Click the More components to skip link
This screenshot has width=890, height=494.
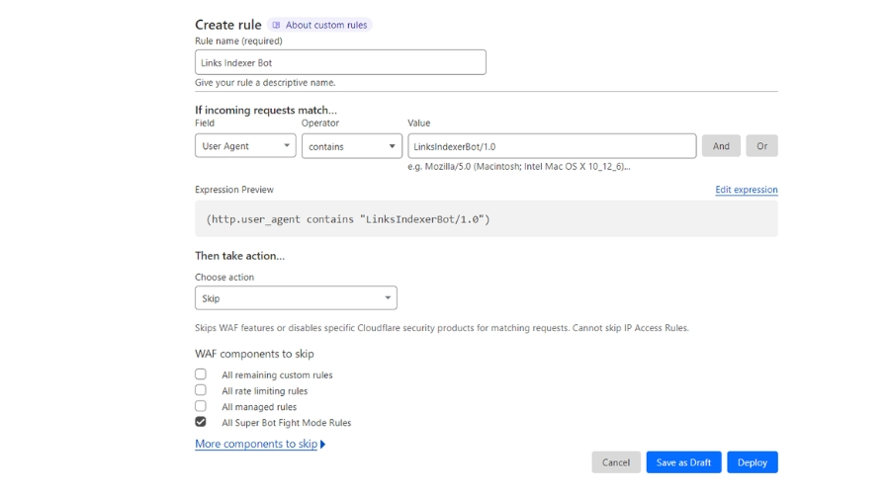click(256, 445)
